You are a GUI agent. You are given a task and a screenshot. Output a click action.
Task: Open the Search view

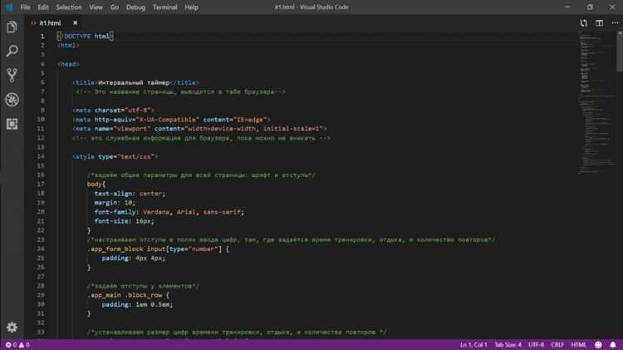click(12, 51)
